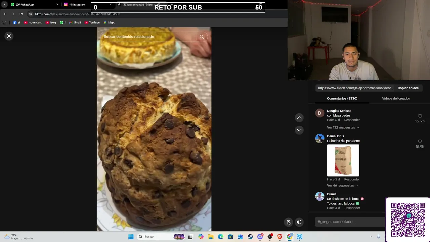Reply to Douglas Senisse's comment
The width and height of the screenshot is (430, 242).
click(352, 120)
